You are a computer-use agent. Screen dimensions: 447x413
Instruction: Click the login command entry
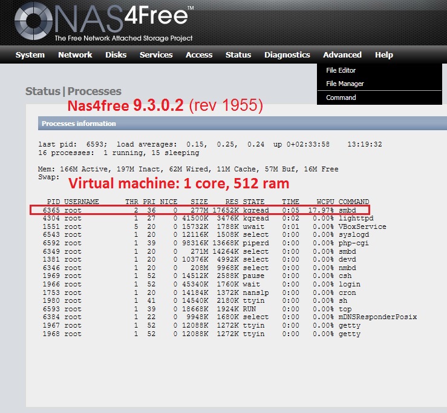(349, 284)
